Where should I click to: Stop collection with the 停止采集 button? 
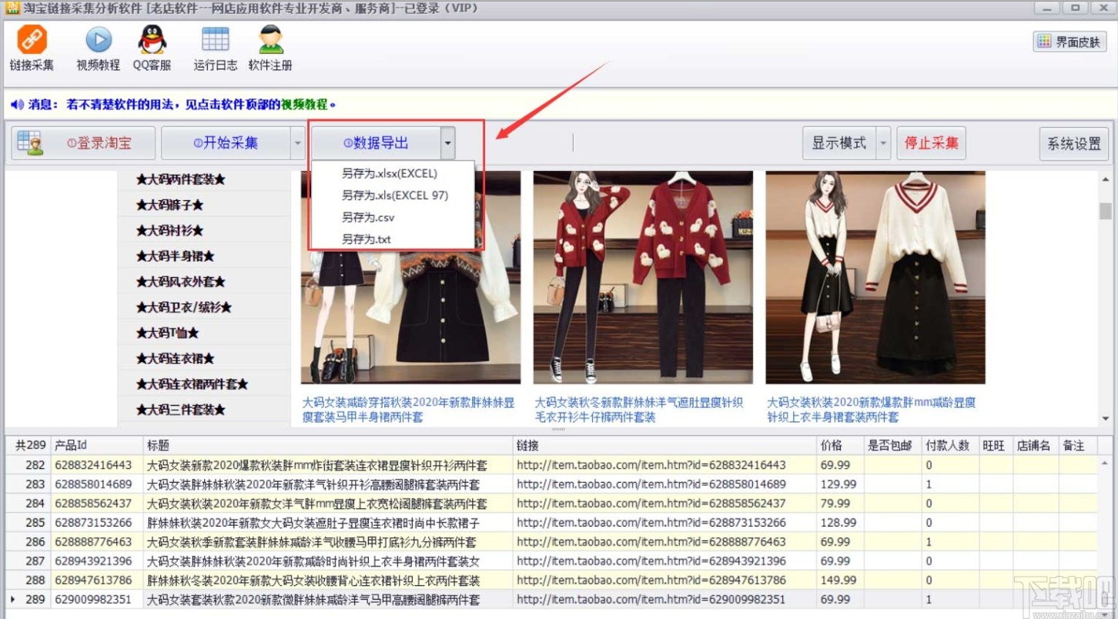pyautogui.click(x=931, y=142)
